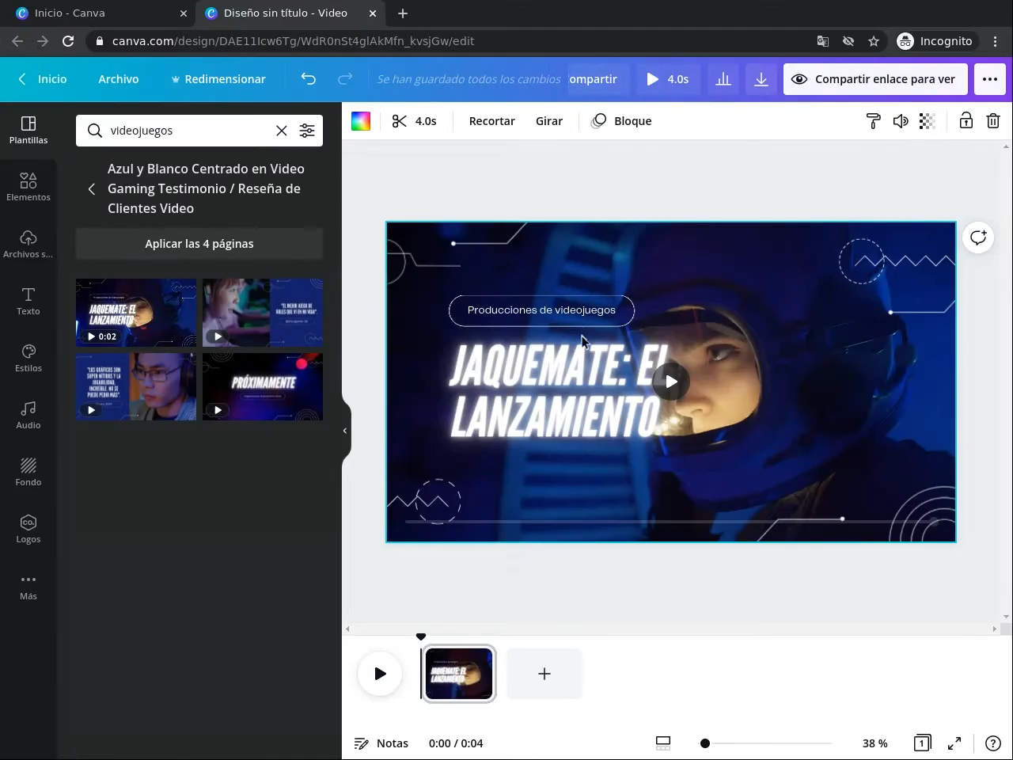The image size is (1013, 760).
Task: Click the copy style paint roller icon
Action: [x=873, y=121]
